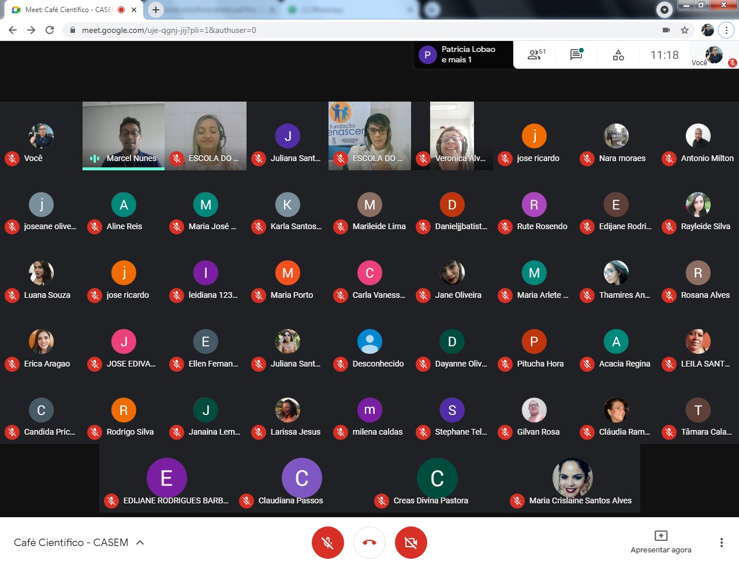Click the end call hang-up button

(369, 543)
